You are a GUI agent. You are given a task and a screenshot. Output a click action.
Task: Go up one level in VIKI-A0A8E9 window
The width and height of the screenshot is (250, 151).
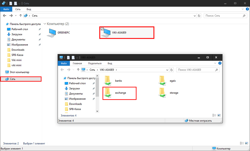click(78, 70)
